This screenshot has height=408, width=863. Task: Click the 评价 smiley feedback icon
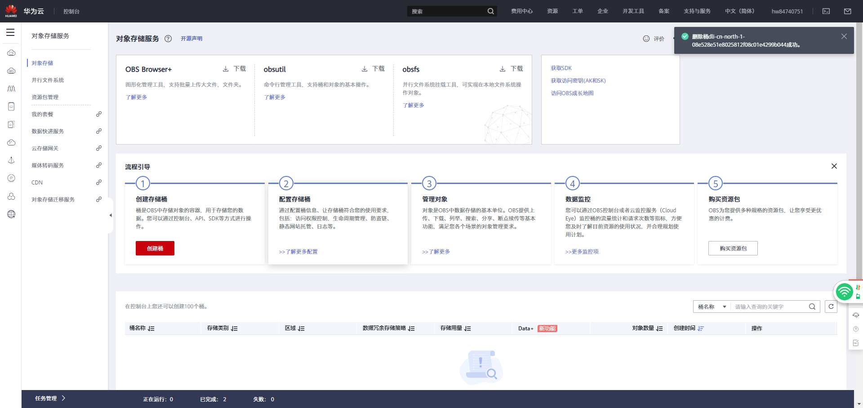[646, 39]
